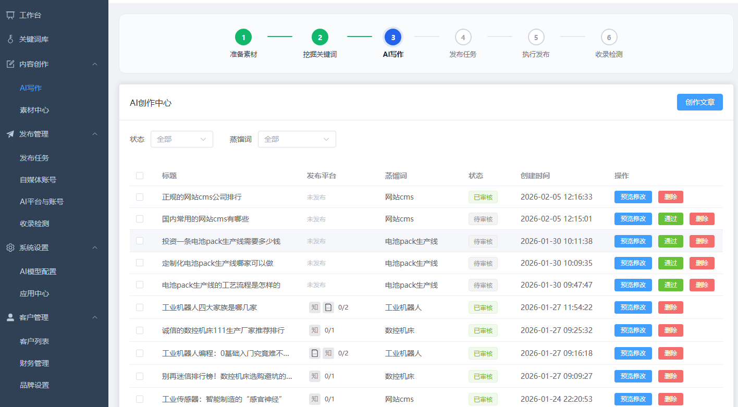This screenshot has height=407, width=738.
Task: Approve 投资一条电池pack生产线 via its 通过 button
Action: click(x=670, y=241)
